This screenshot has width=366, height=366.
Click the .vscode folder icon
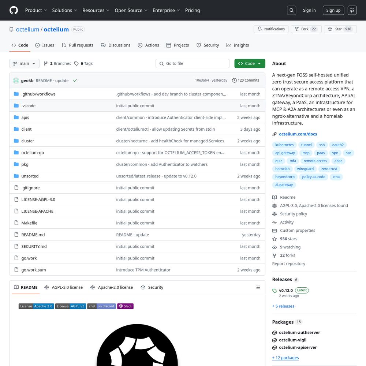(x=16, y=105)
